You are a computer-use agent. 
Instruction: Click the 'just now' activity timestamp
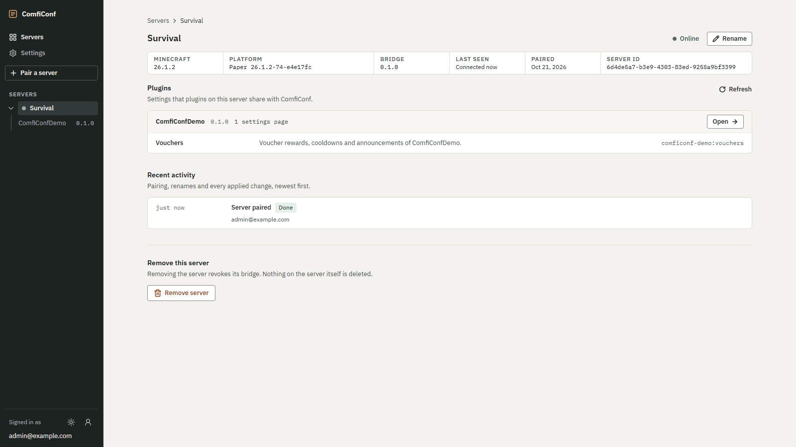170,208
